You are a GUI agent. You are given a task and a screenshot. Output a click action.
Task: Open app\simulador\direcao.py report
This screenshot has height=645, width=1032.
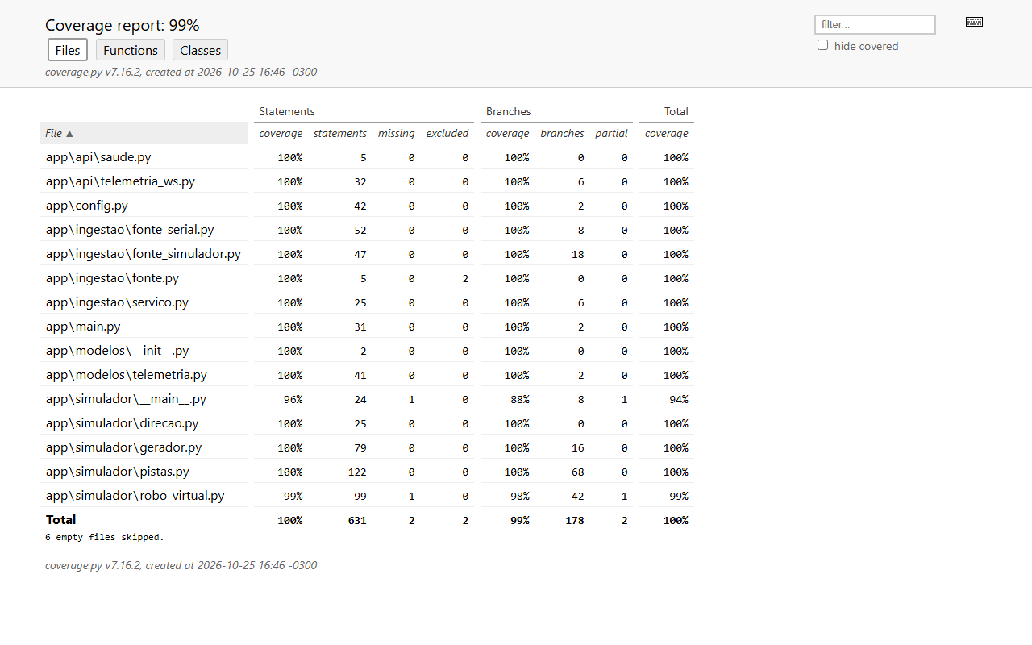tap(122, 423)
